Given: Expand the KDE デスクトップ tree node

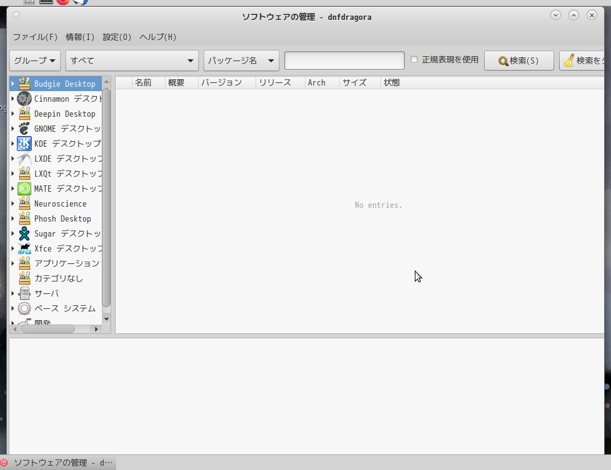Looking at the screenshot, I should pos(12,144).
